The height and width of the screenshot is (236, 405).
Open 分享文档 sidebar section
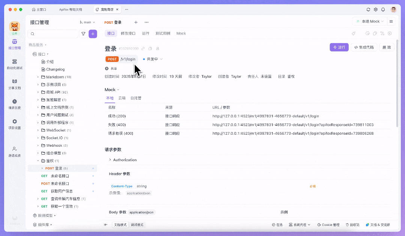point(15,84)
